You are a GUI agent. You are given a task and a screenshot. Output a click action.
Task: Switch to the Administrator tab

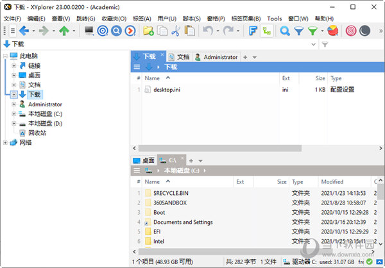pos(216,57)
